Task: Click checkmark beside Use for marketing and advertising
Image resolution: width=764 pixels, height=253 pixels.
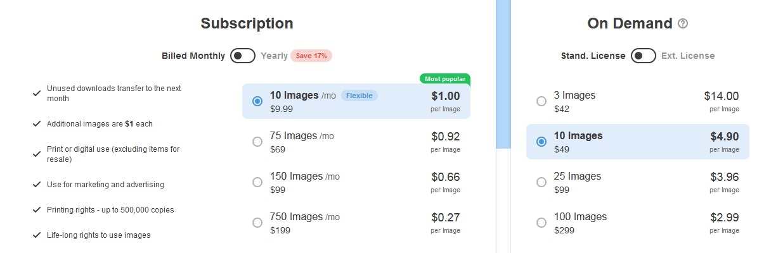Action: (x=37, y=185)
